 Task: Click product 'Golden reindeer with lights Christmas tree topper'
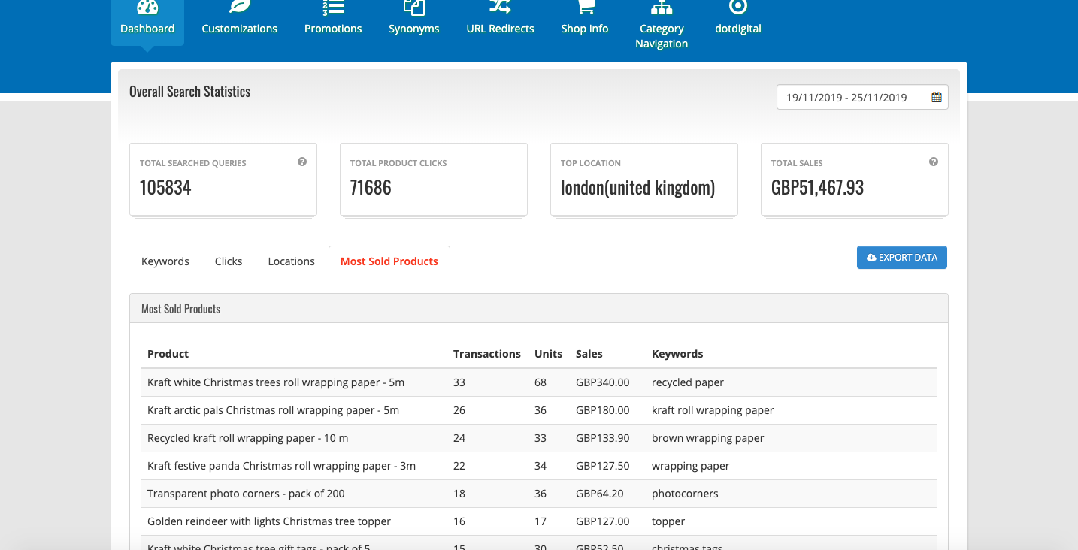point(269,521)
